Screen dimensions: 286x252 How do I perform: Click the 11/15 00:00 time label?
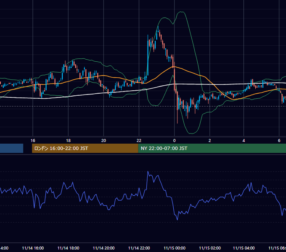[x=175, y=248]
